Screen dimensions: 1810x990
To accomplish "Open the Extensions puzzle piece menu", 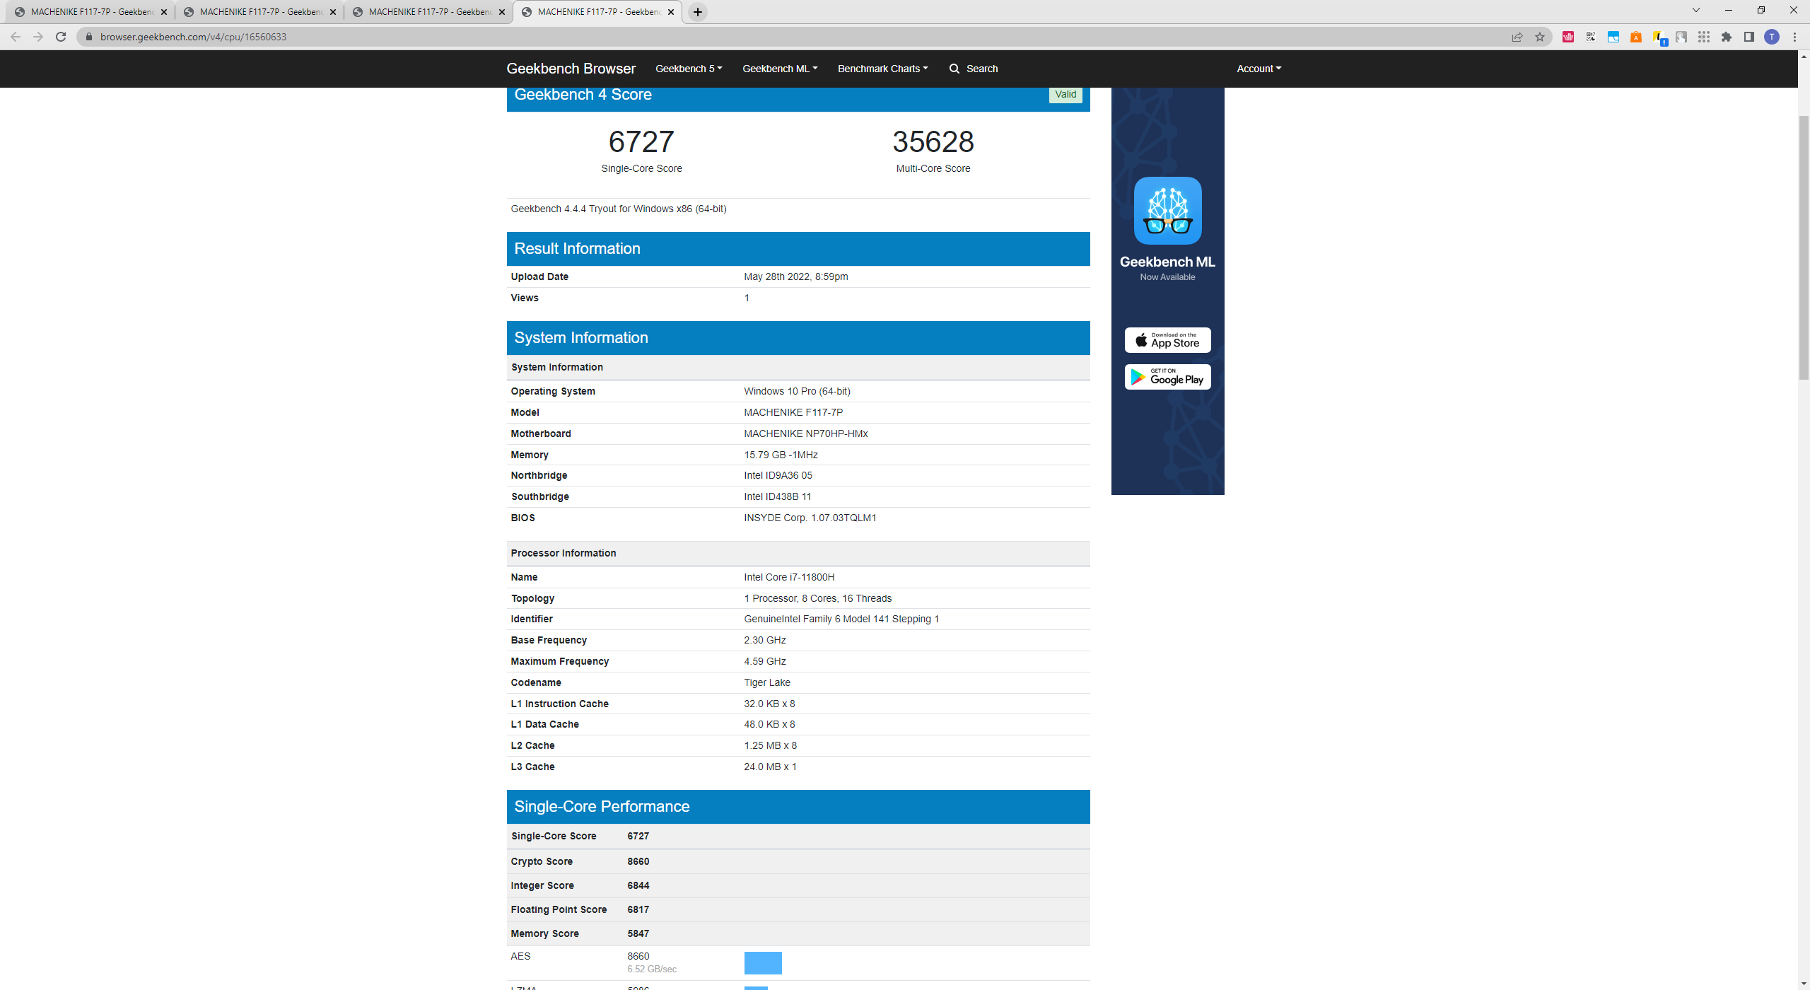I will [x=1727, y=37].
